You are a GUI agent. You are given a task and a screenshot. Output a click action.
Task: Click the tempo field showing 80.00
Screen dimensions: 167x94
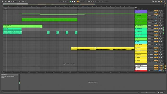click(x=9, y=2)
